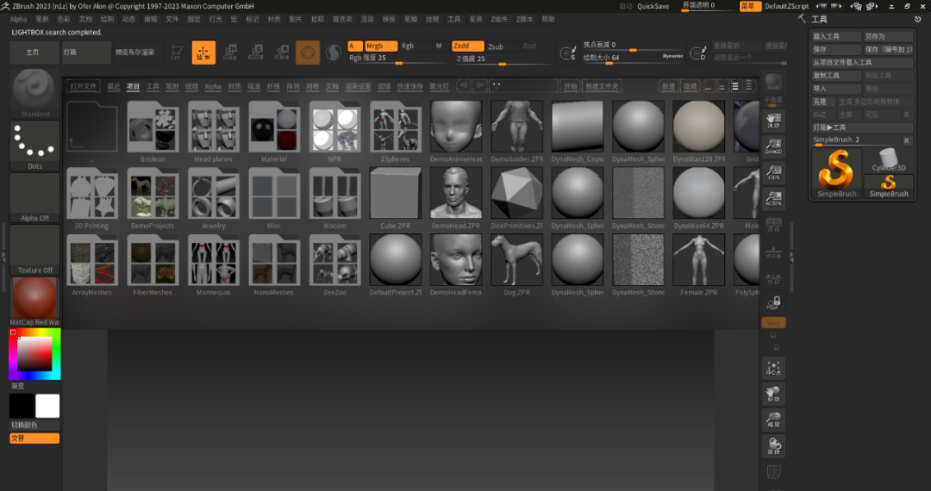Open the Boolean project folder
The width and height of the screenshot is (931, 491).
click(153, 127)
